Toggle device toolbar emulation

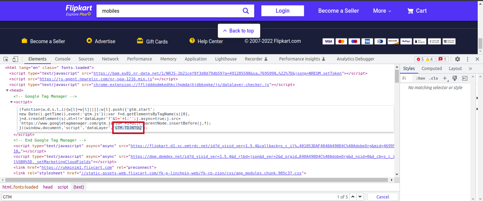pyautogui.click(x=15, y=59)
